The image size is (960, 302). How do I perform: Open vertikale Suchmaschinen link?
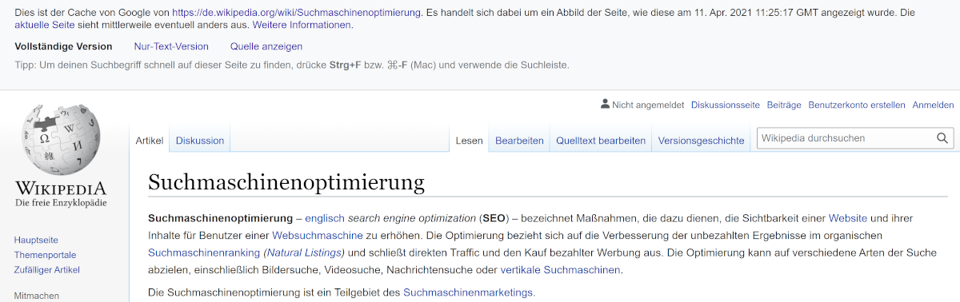[560, 270]
